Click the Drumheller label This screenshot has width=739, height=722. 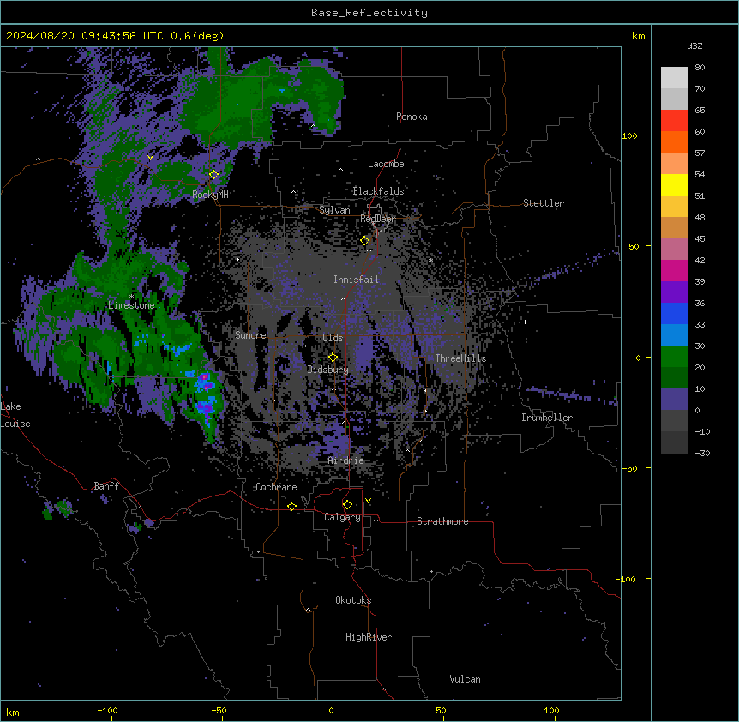547,418
